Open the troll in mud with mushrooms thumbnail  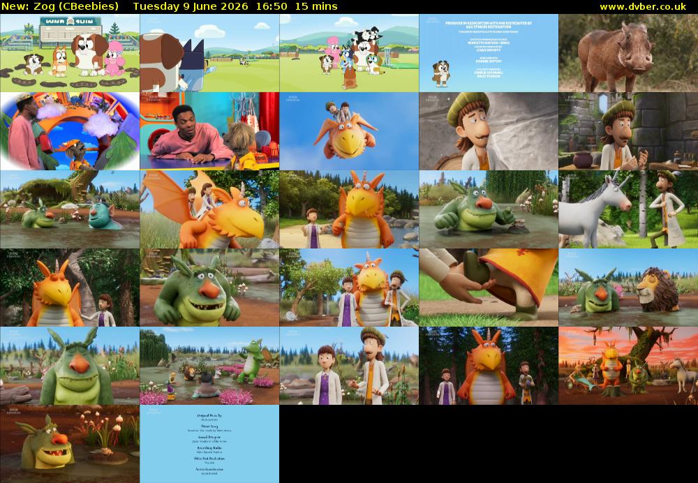[70, 444]
